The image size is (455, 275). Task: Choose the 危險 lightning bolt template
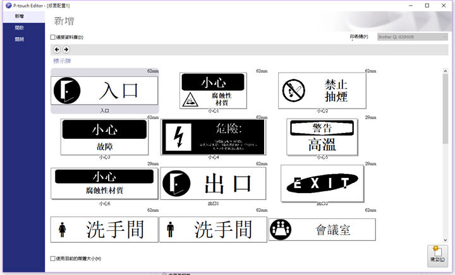(x=213, y=136)
